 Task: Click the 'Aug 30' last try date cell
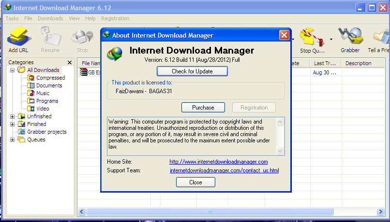(325, 72)
